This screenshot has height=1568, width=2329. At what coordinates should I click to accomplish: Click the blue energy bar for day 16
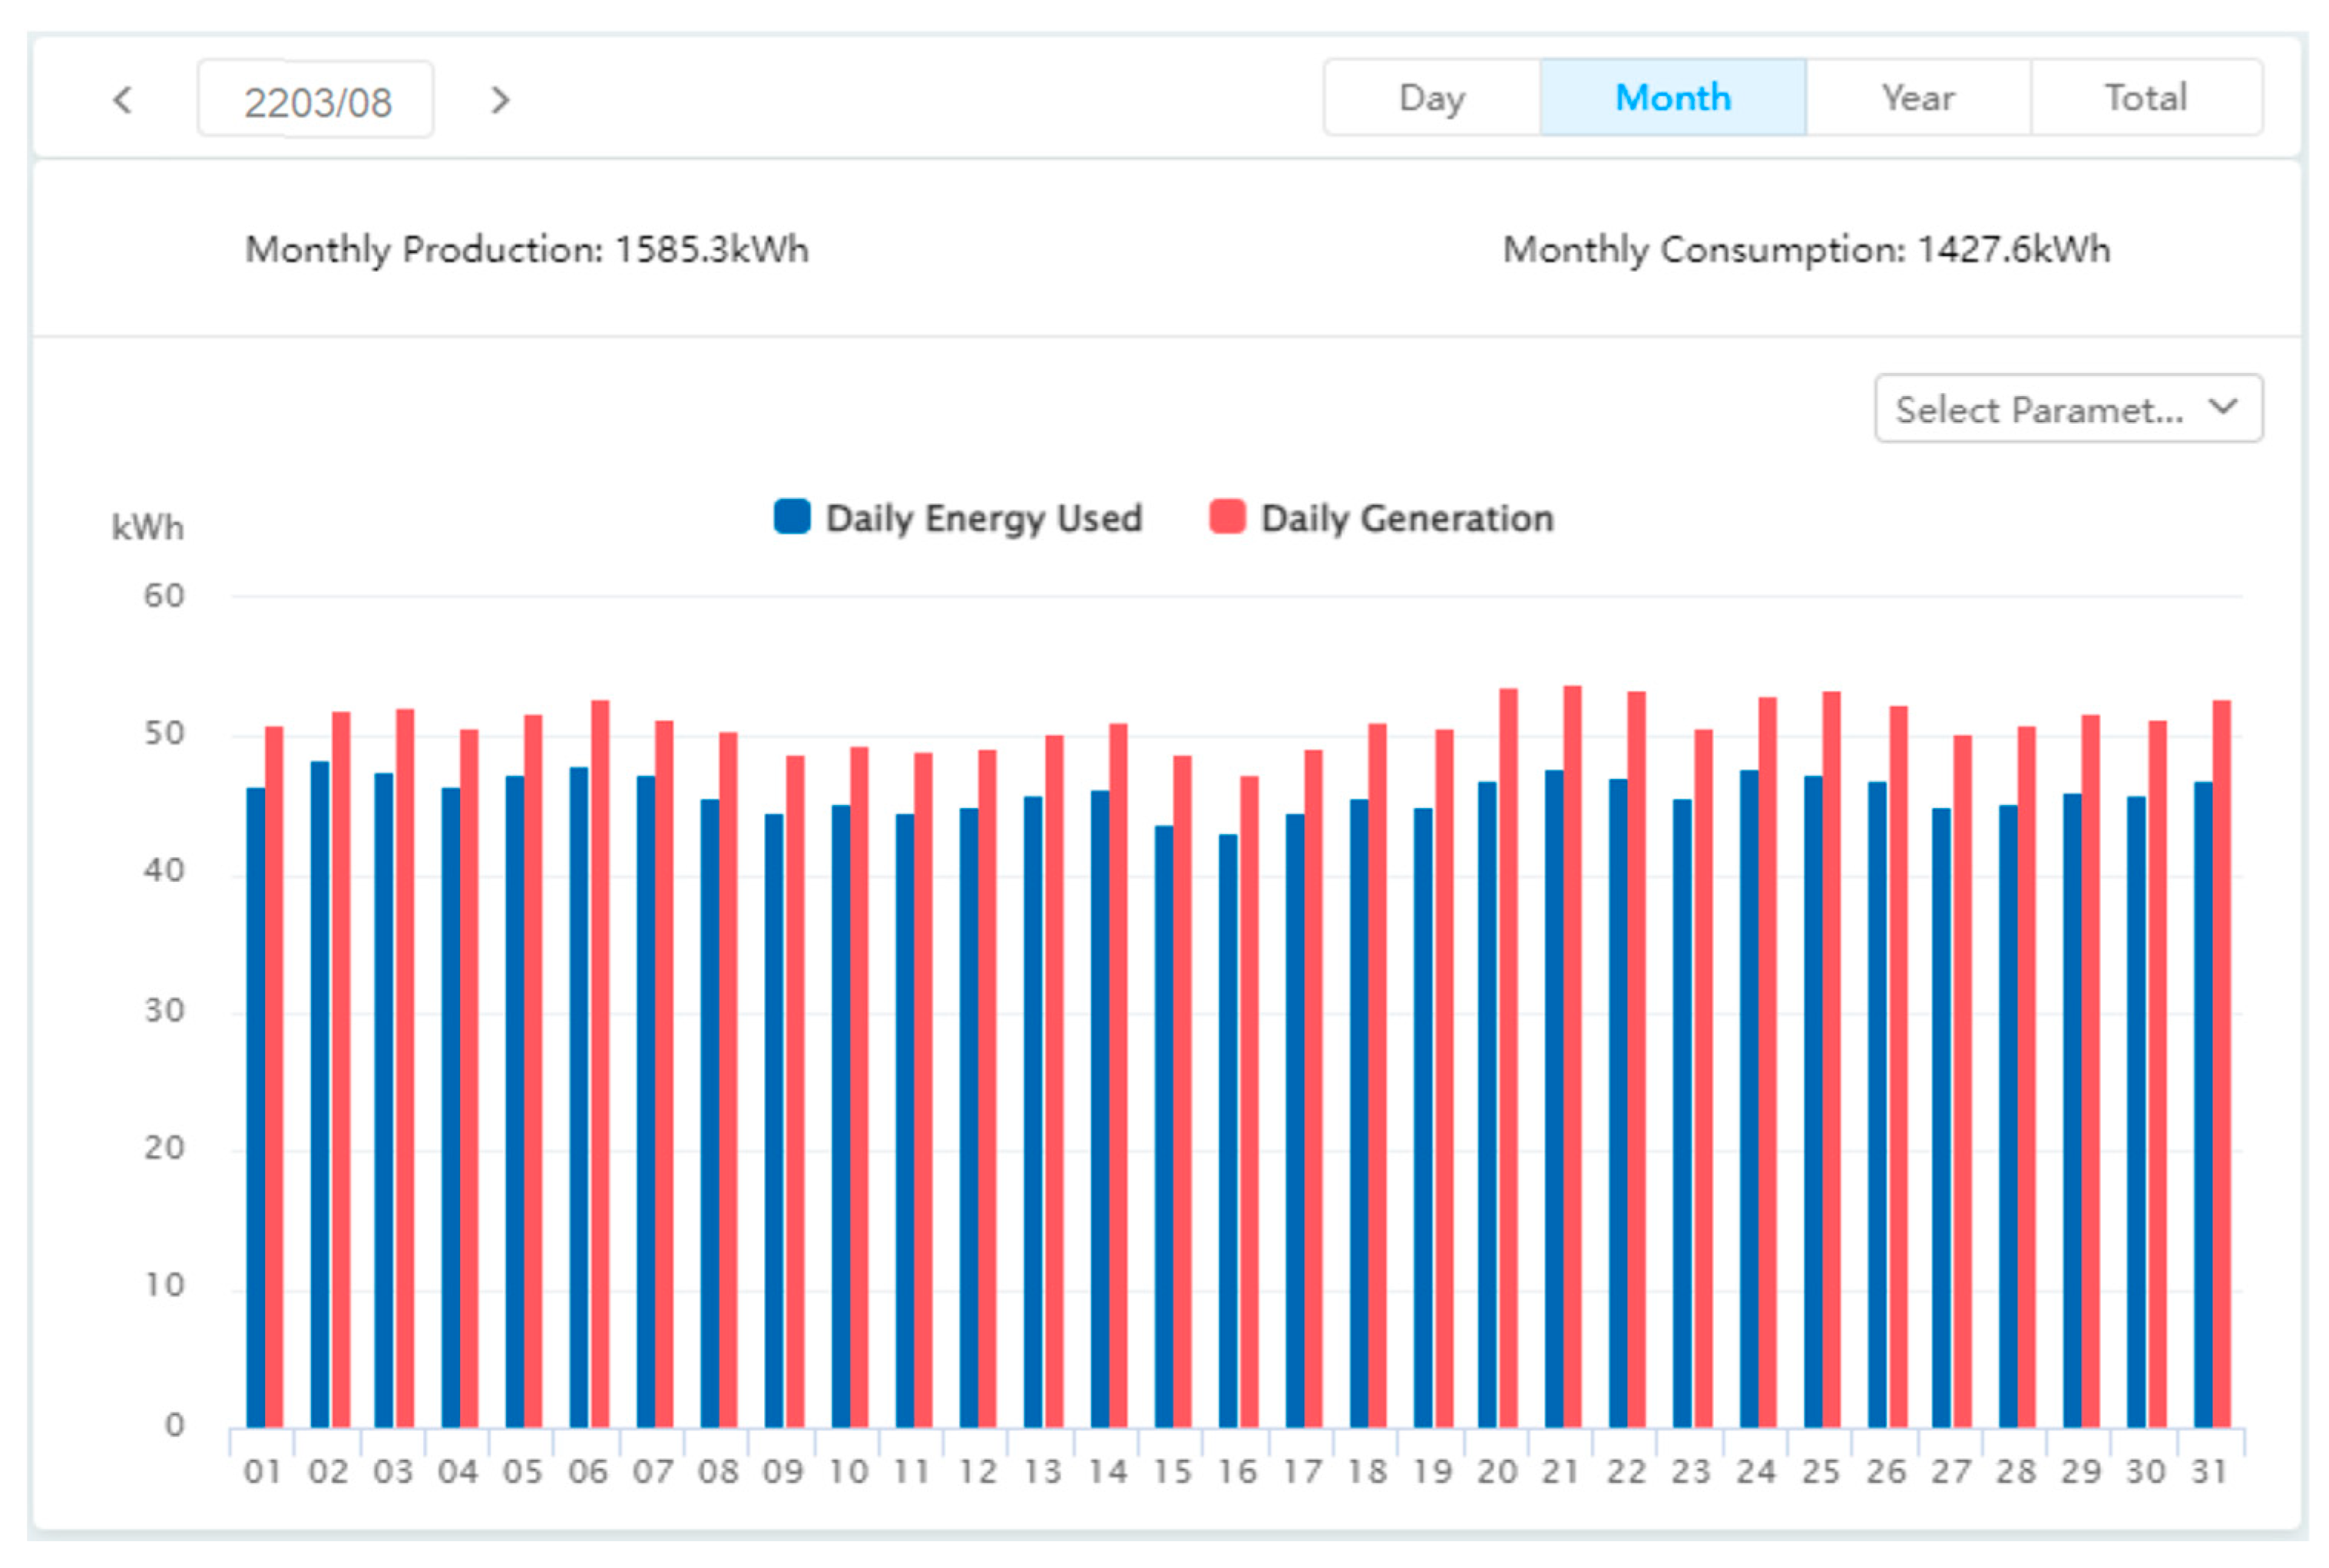click(x=1228, y=1130)
